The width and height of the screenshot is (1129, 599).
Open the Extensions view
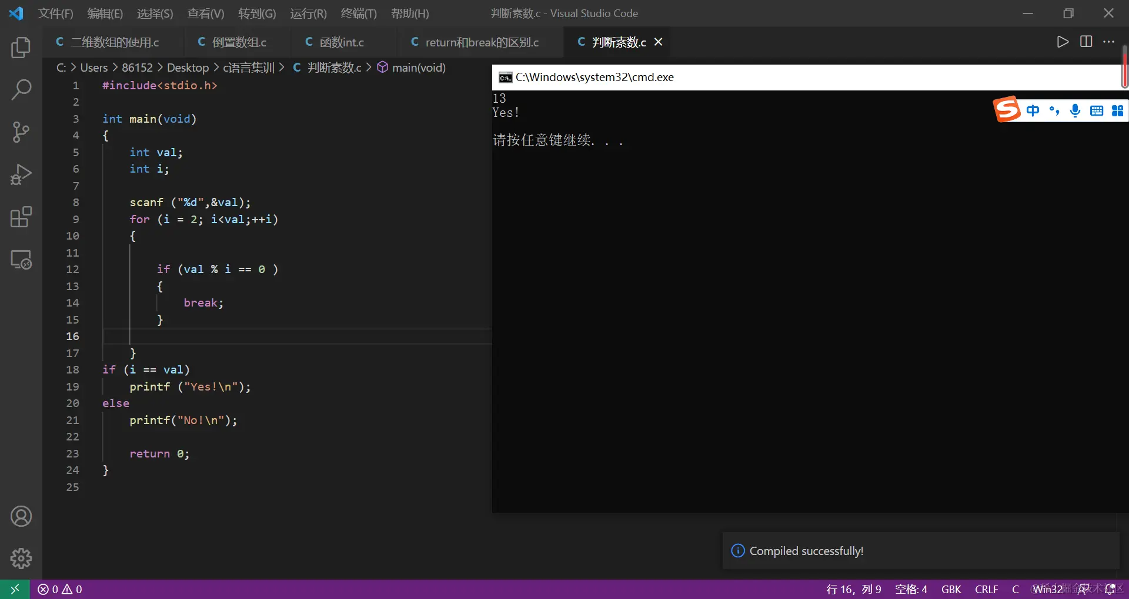tap(21, 217)
